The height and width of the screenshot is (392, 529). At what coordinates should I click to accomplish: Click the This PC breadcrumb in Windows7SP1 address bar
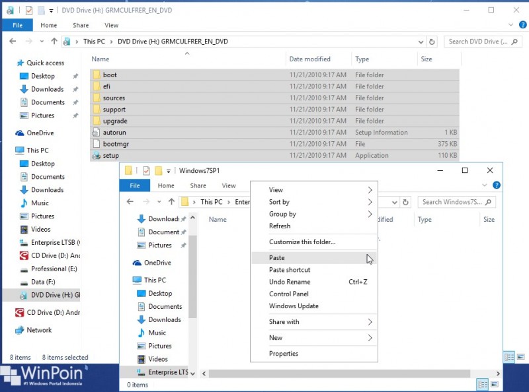(212, 202)
